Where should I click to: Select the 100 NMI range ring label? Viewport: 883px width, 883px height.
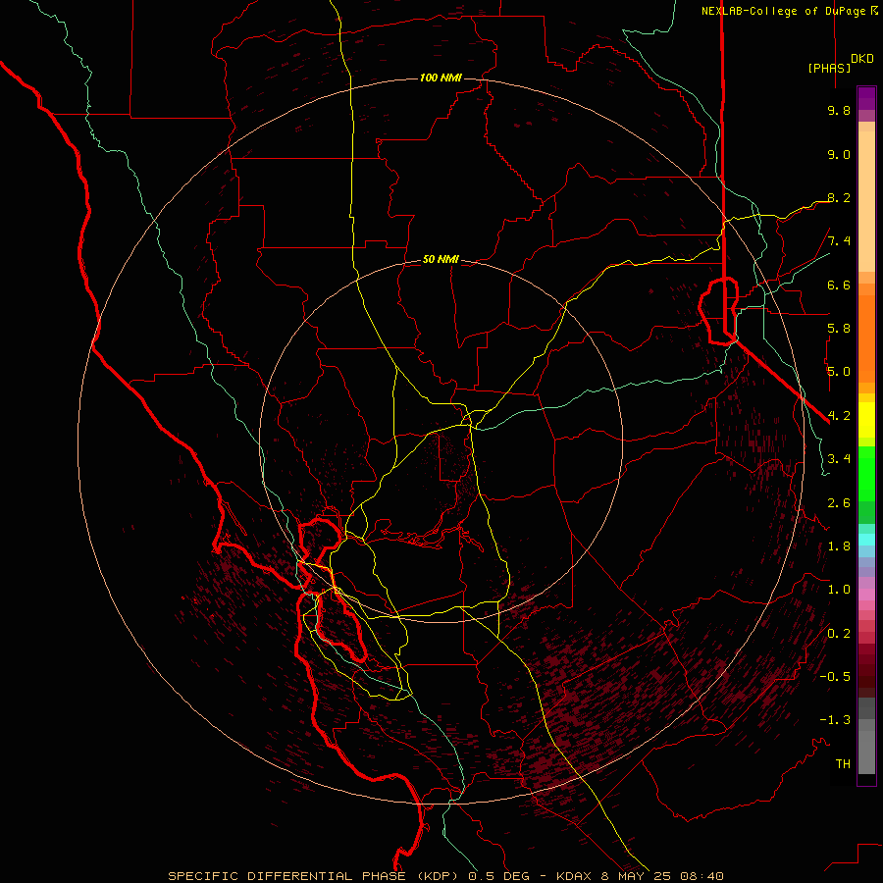point(441,78)
